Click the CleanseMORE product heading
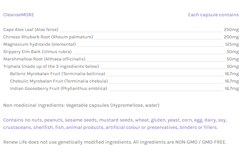The width and height of the screenshot is (243, 162). coord(18,15)
